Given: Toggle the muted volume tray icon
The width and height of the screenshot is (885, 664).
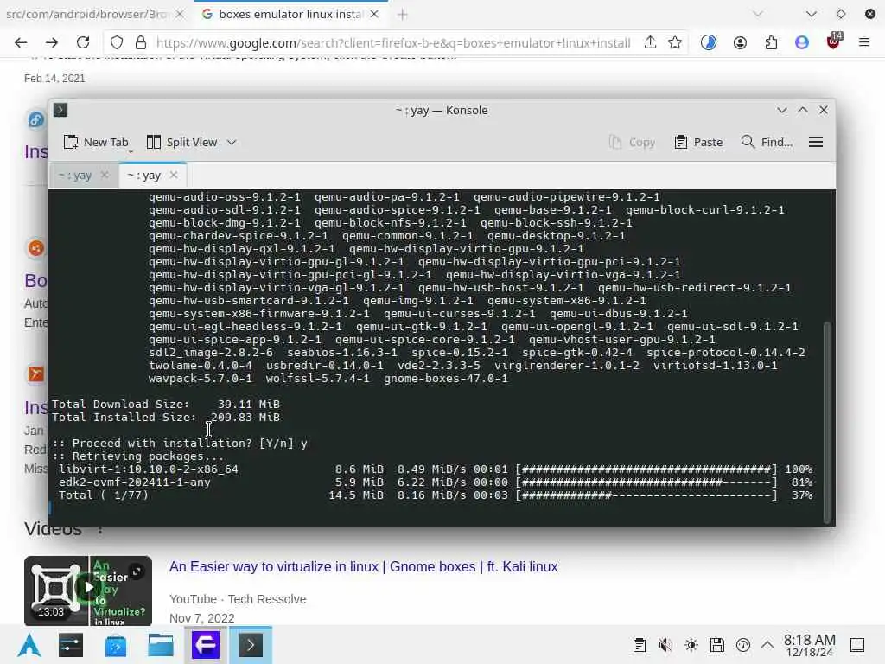Looking at the screenshot, I should pyautogui.click(x=665, y=645).
